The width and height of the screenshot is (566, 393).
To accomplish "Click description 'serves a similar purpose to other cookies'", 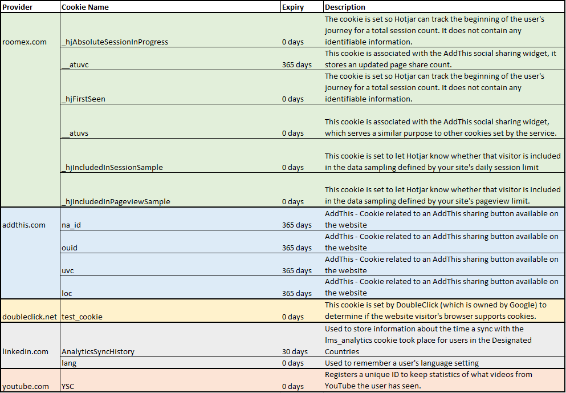I will click(445, 121).
